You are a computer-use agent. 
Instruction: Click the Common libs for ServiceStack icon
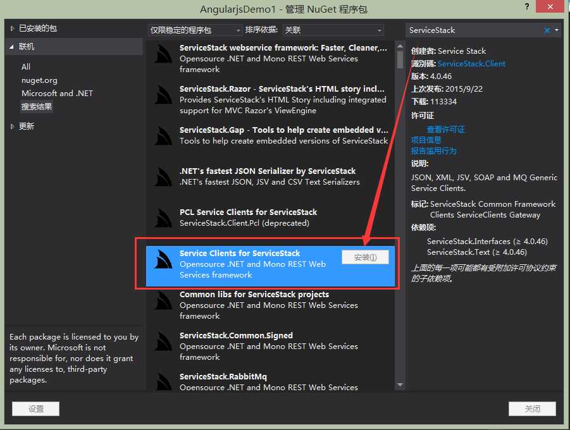tap(163, 300)
